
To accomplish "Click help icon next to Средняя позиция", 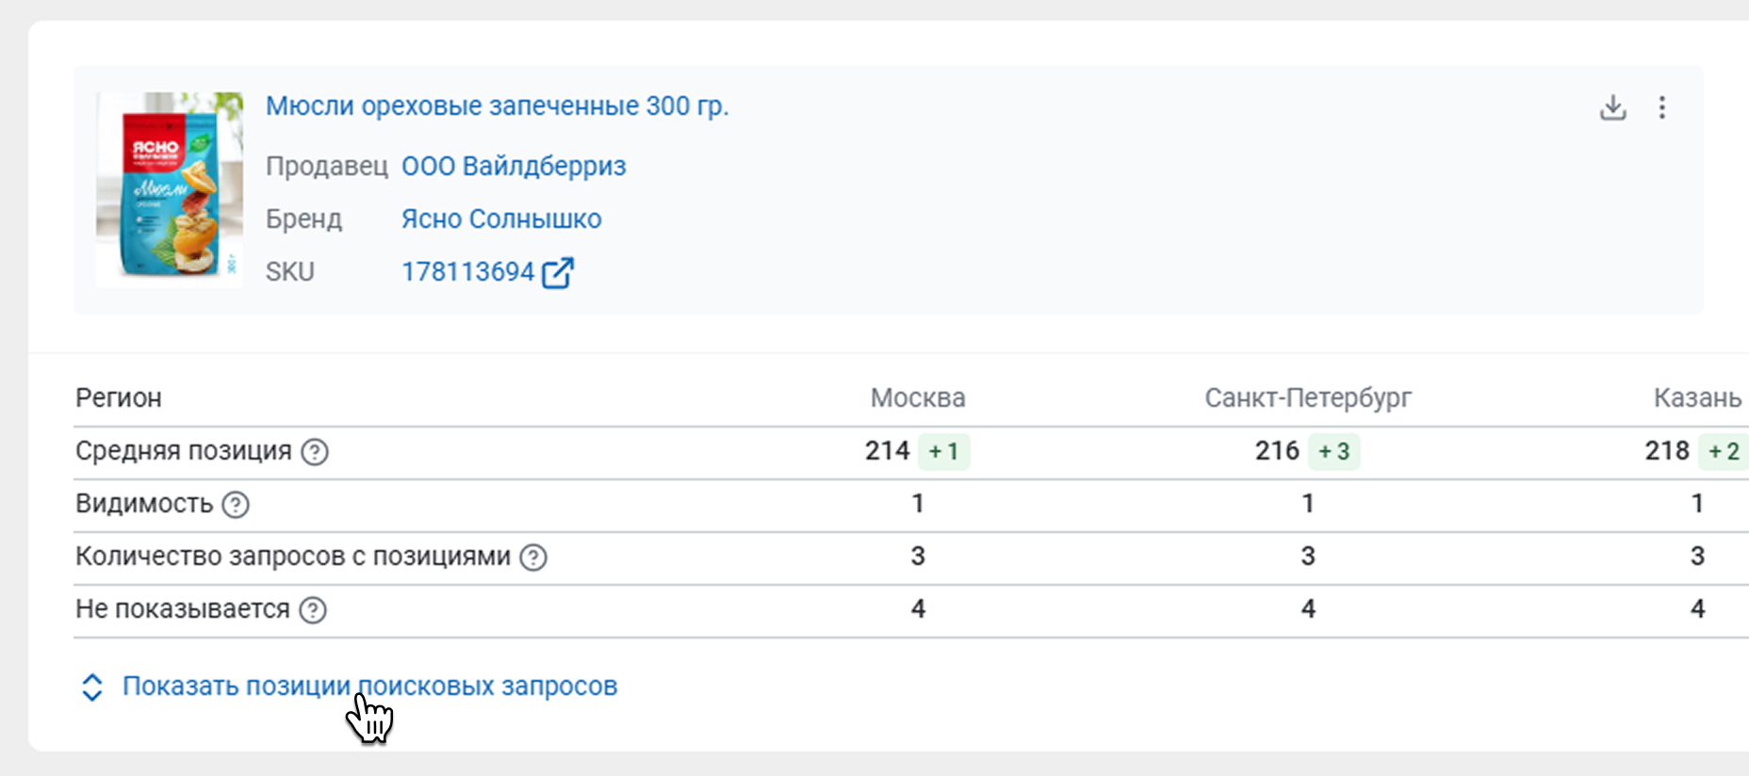I will [315, 452].
